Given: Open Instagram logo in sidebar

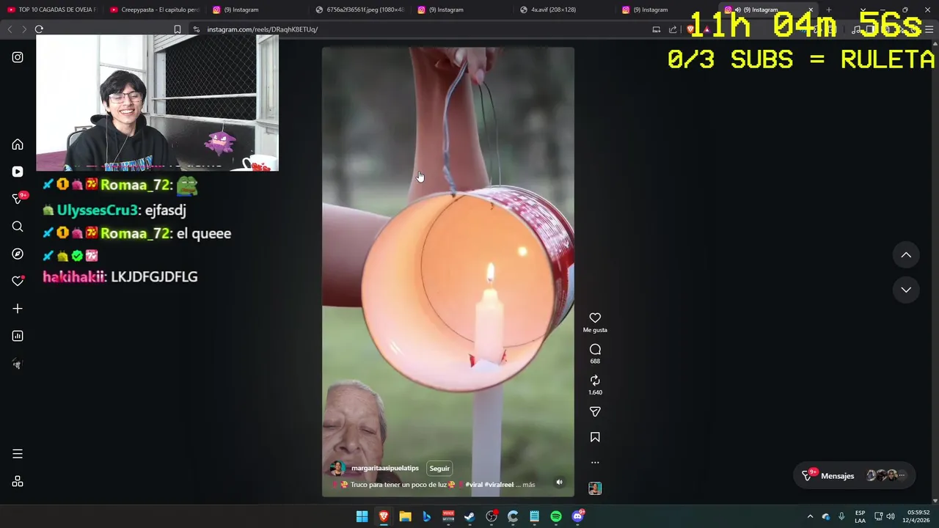Looking at the screenshot, I should [18, 57].
